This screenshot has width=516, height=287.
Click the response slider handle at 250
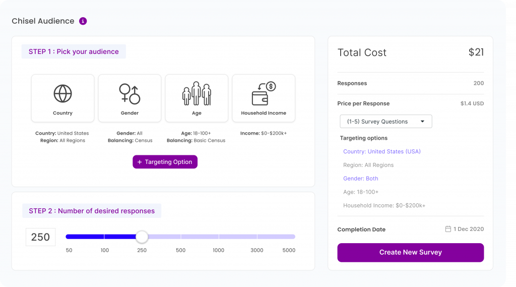[x=142, y=237]
